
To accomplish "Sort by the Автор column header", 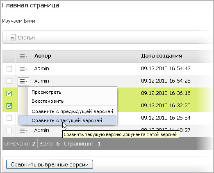I will [43, 56].
